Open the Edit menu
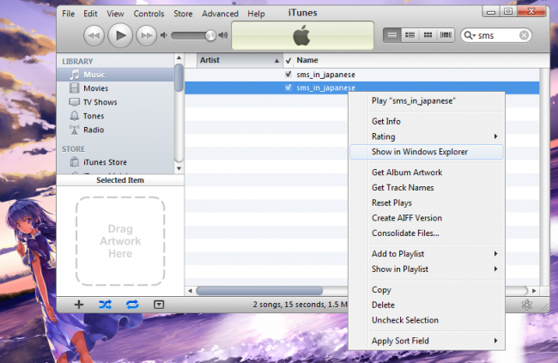558x363 pixels. [x=90, y=14]
